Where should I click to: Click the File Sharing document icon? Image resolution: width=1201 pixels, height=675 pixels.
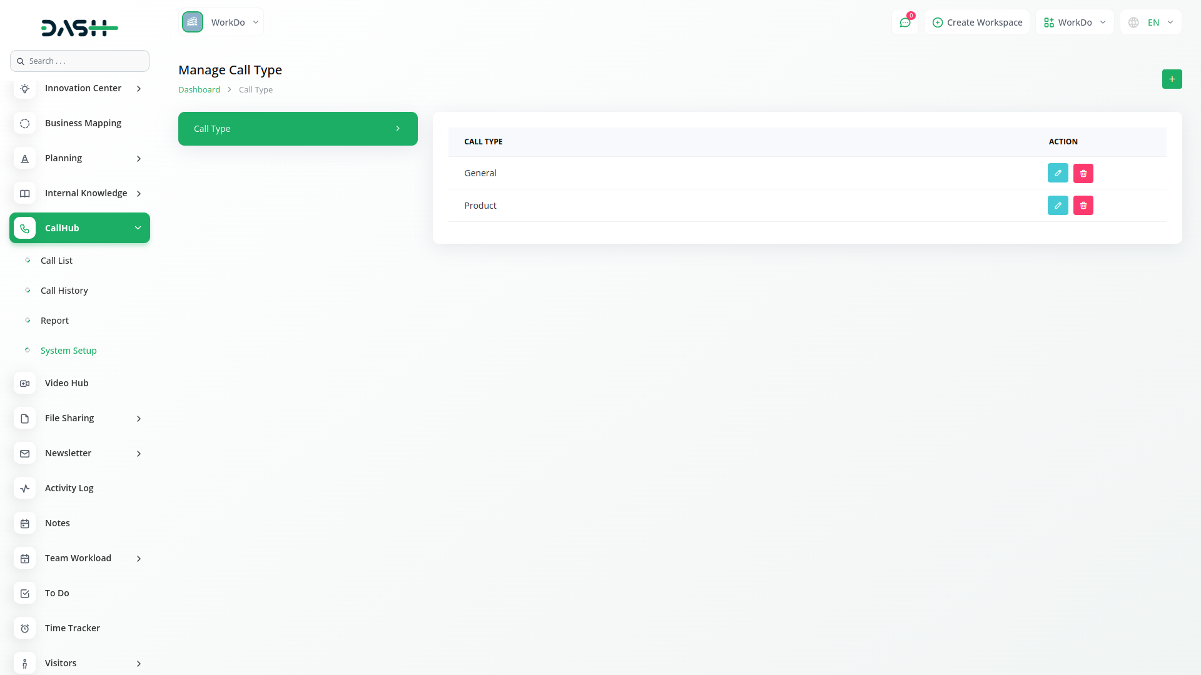click(24, 419)
